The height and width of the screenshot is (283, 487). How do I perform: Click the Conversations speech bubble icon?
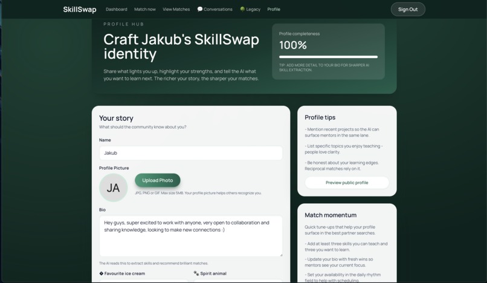pos(200,9)
